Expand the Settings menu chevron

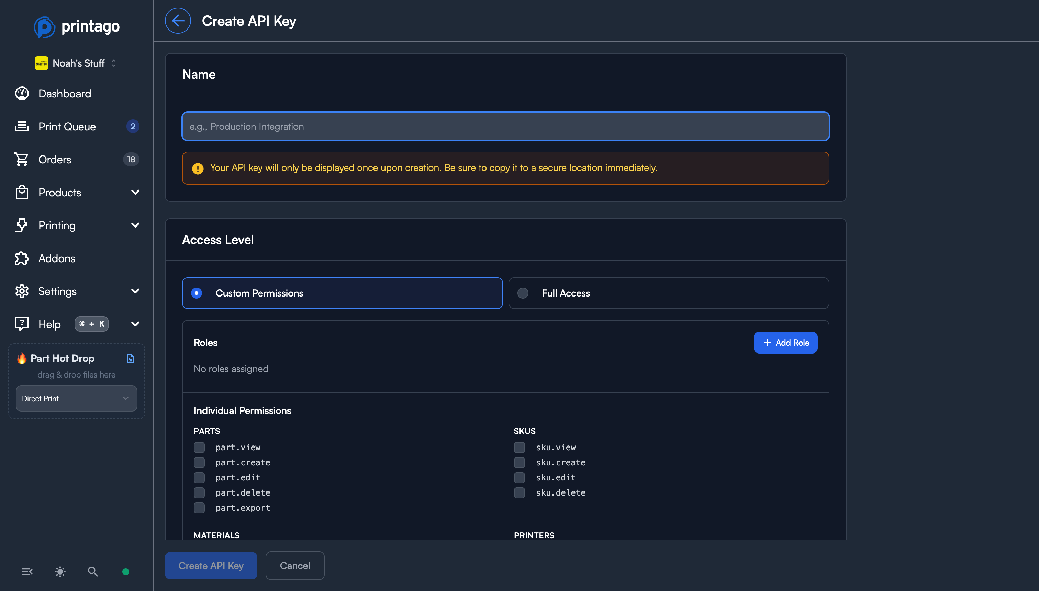tap(135, 291)
